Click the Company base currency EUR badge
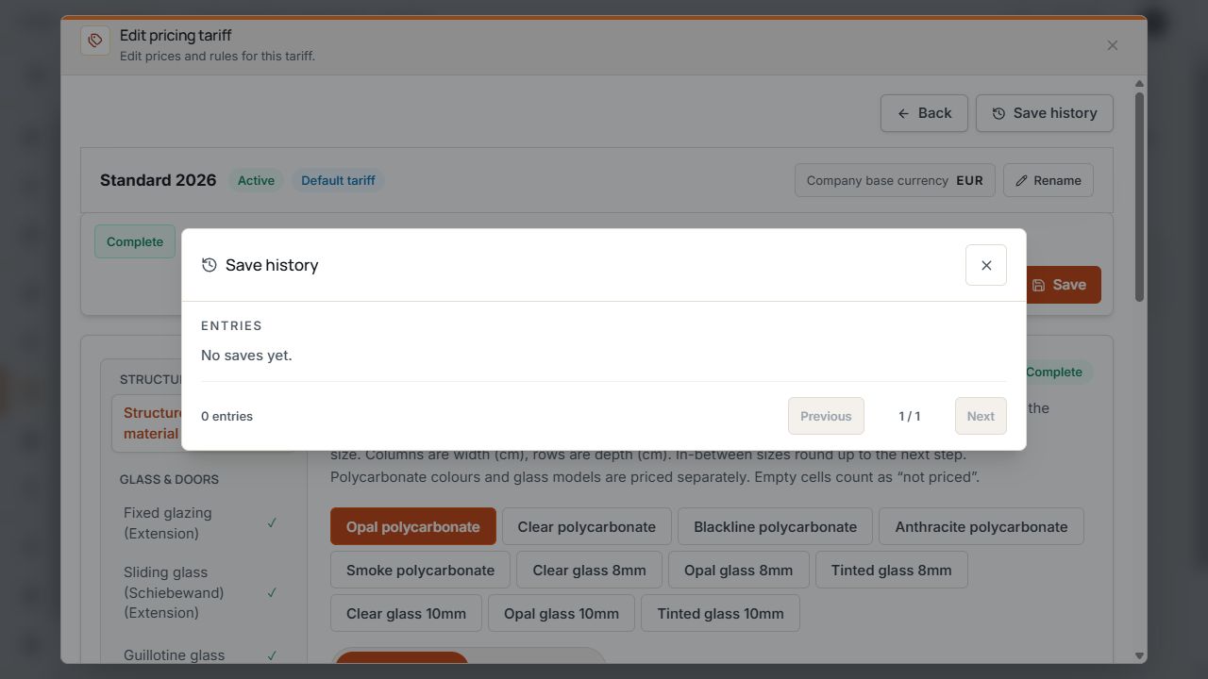Screen dimensions: 1208x679 tap(895, 180)
